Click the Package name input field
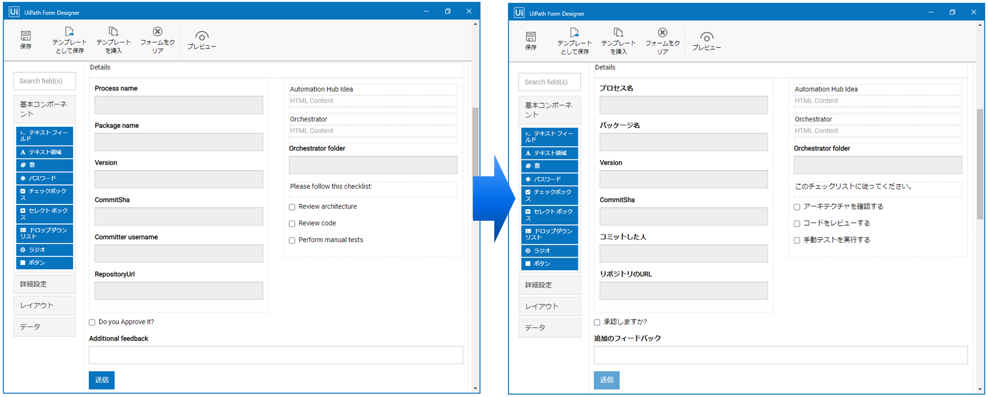 (x=179, y=142)
